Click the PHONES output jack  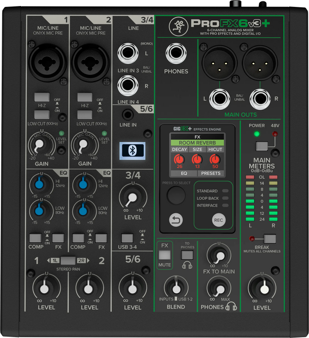(176, 53)
